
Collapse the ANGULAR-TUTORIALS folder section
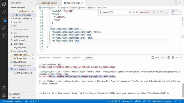pos(22,18)
